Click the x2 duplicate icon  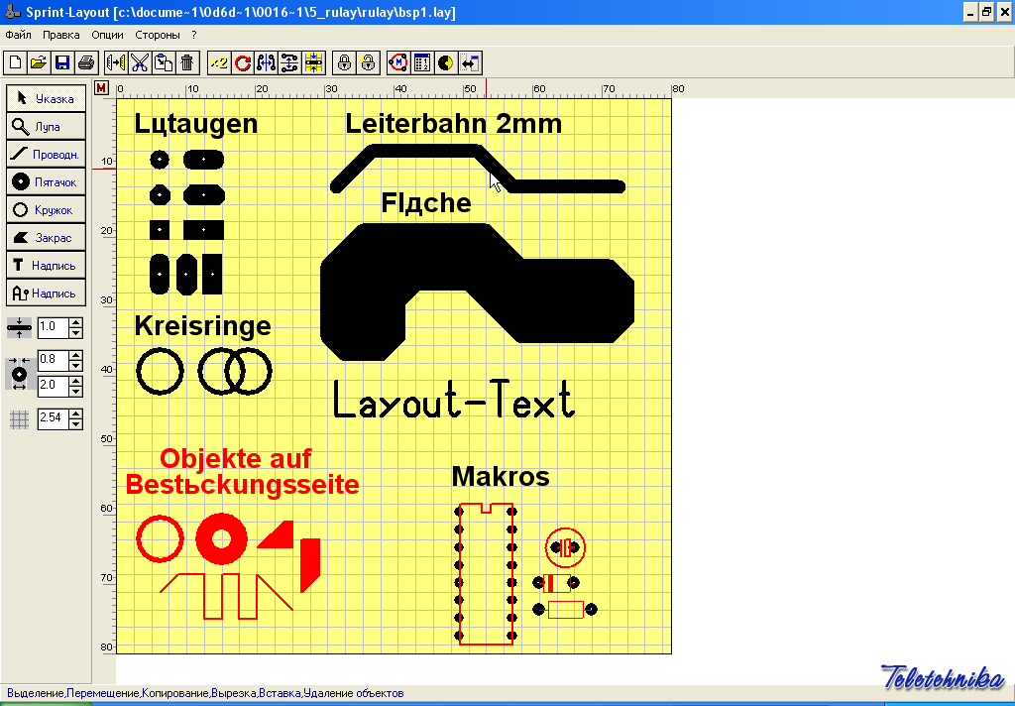click(x=219, y=62)
